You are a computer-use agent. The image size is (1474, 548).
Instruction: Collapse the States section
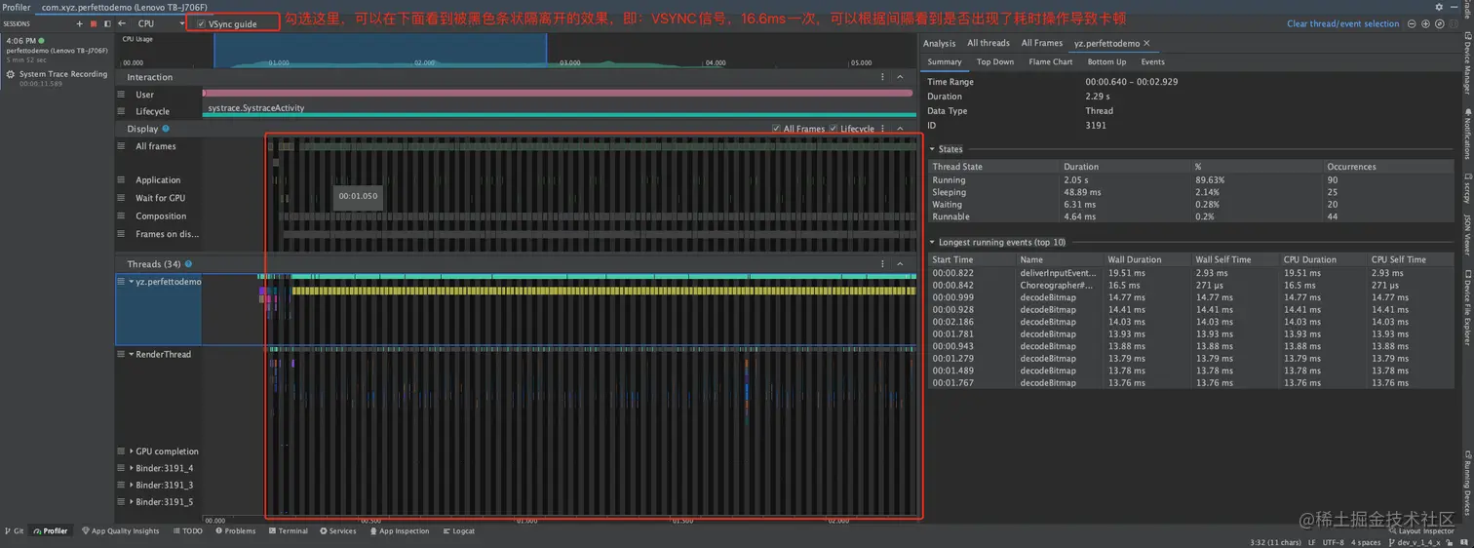(x=932, y=149)
